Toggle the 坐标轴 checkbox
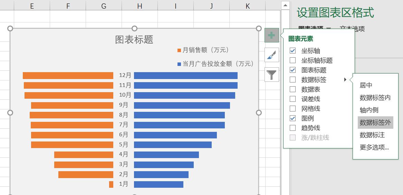 pyautogui.click(x=292, y=51)
